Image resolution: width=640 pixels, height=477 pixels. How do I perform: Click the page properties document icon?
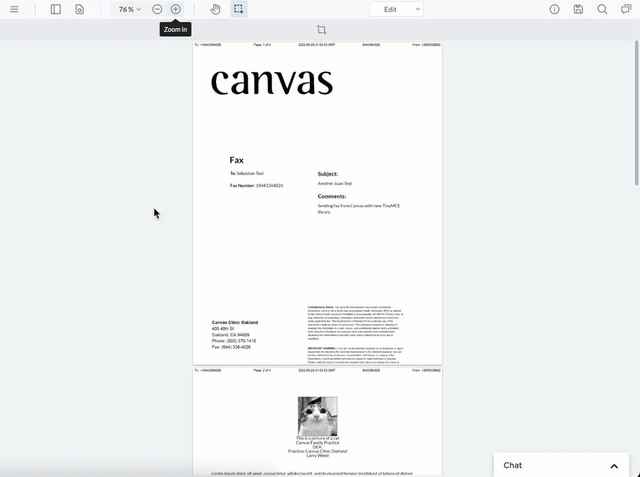(x=79, y=9)
